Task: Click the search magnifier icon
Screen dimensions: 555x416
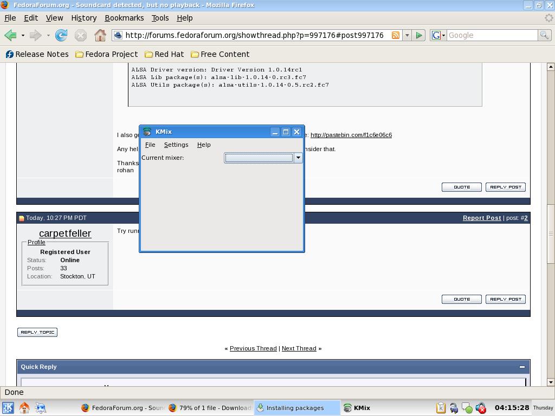Action: point(544,35)
